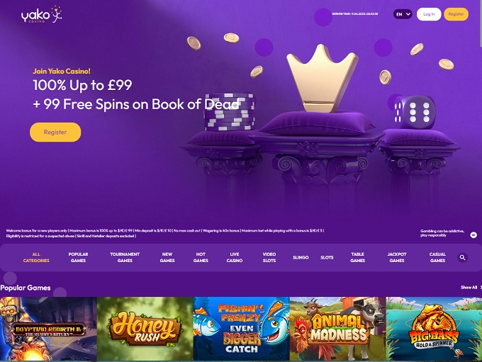Click the Log In button
Image resolution: width=482 pixels, height=362 pixels.
coord(429,14)
